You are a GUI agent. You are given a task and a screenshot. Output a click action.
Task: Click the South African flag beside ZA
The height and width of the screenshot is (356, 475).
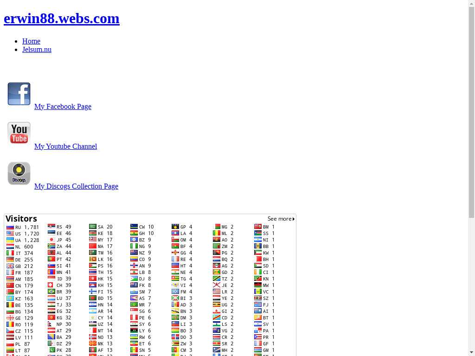pyautogui.click(x=51, y=246)
